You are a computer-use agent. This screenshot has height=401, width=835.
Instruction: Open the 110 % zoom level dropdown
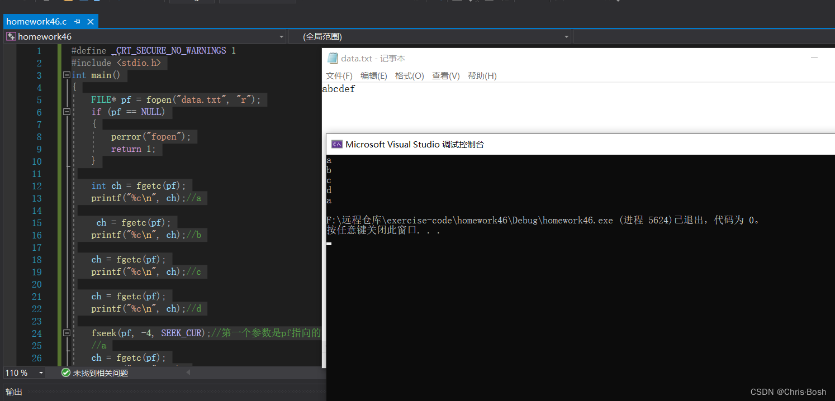click(x=41, y=373)
